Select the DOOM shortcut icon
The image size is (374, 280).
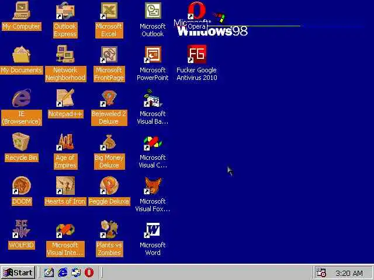(x=21, y=185)
